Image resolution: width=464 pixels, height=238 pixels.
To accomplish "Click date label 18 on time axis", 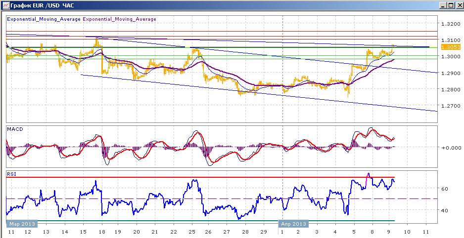I will click(x=101, y=232).
